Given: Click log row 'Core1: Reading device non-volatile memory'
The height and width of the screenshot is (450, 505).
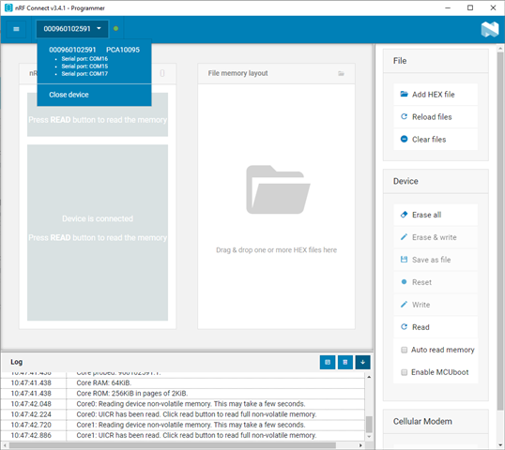Looking at the screenshot, I should click(183, 426).
